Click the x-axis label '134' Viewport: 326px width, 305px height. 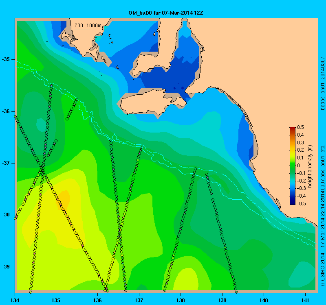(x=15, y=300)
